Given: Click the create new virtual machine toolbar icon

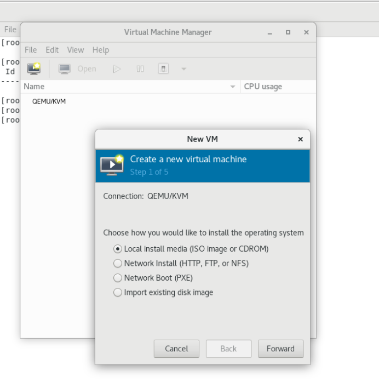Looking at the screenshot, I should point(34,69).
